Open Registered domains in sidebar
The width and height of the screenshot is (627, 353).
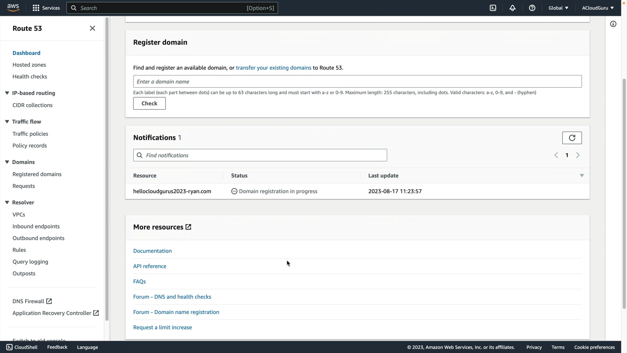[37, 174]
